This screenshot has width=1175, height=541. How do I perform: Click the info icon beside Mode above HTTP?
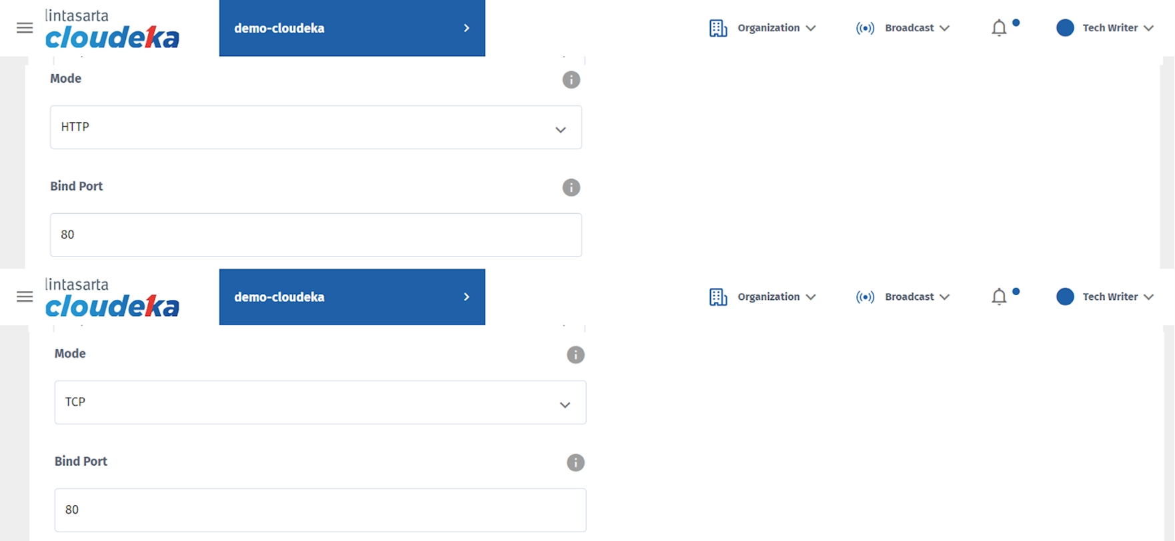click(571, 80)
